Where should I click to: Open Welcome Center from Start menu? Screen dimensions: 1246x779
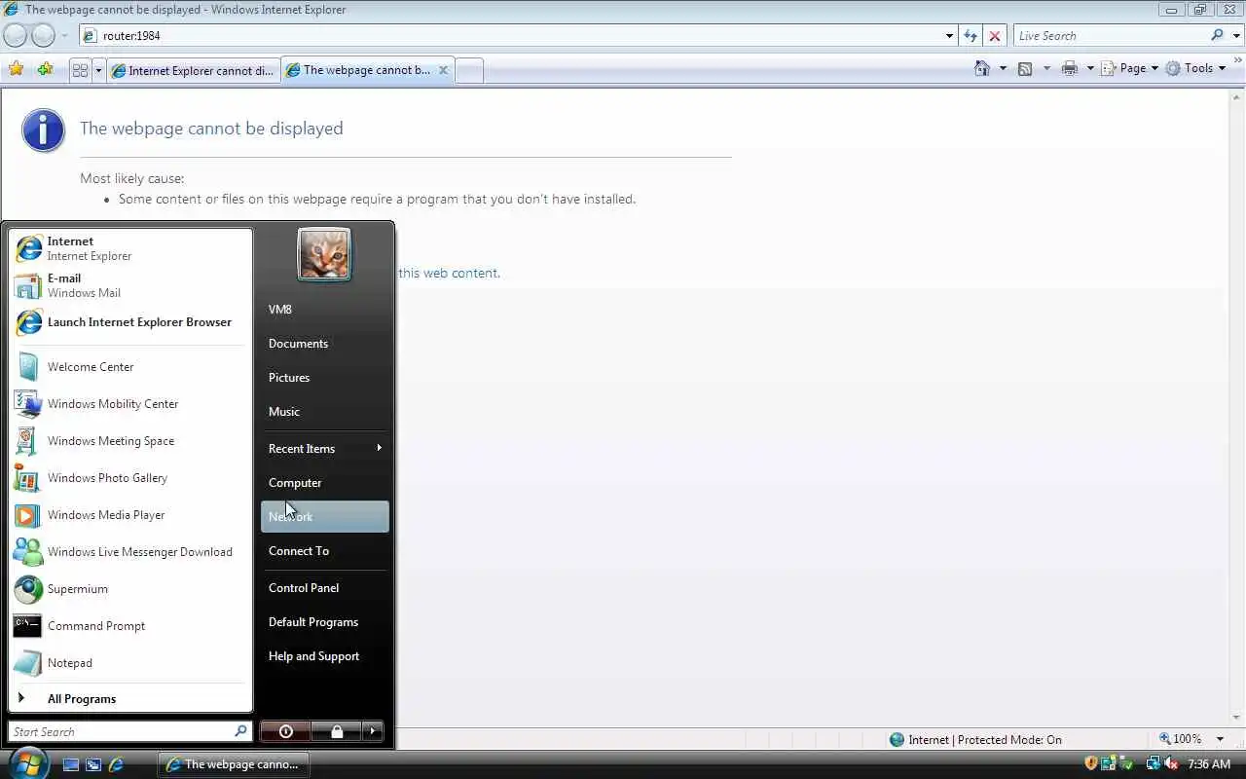[130, 367]
